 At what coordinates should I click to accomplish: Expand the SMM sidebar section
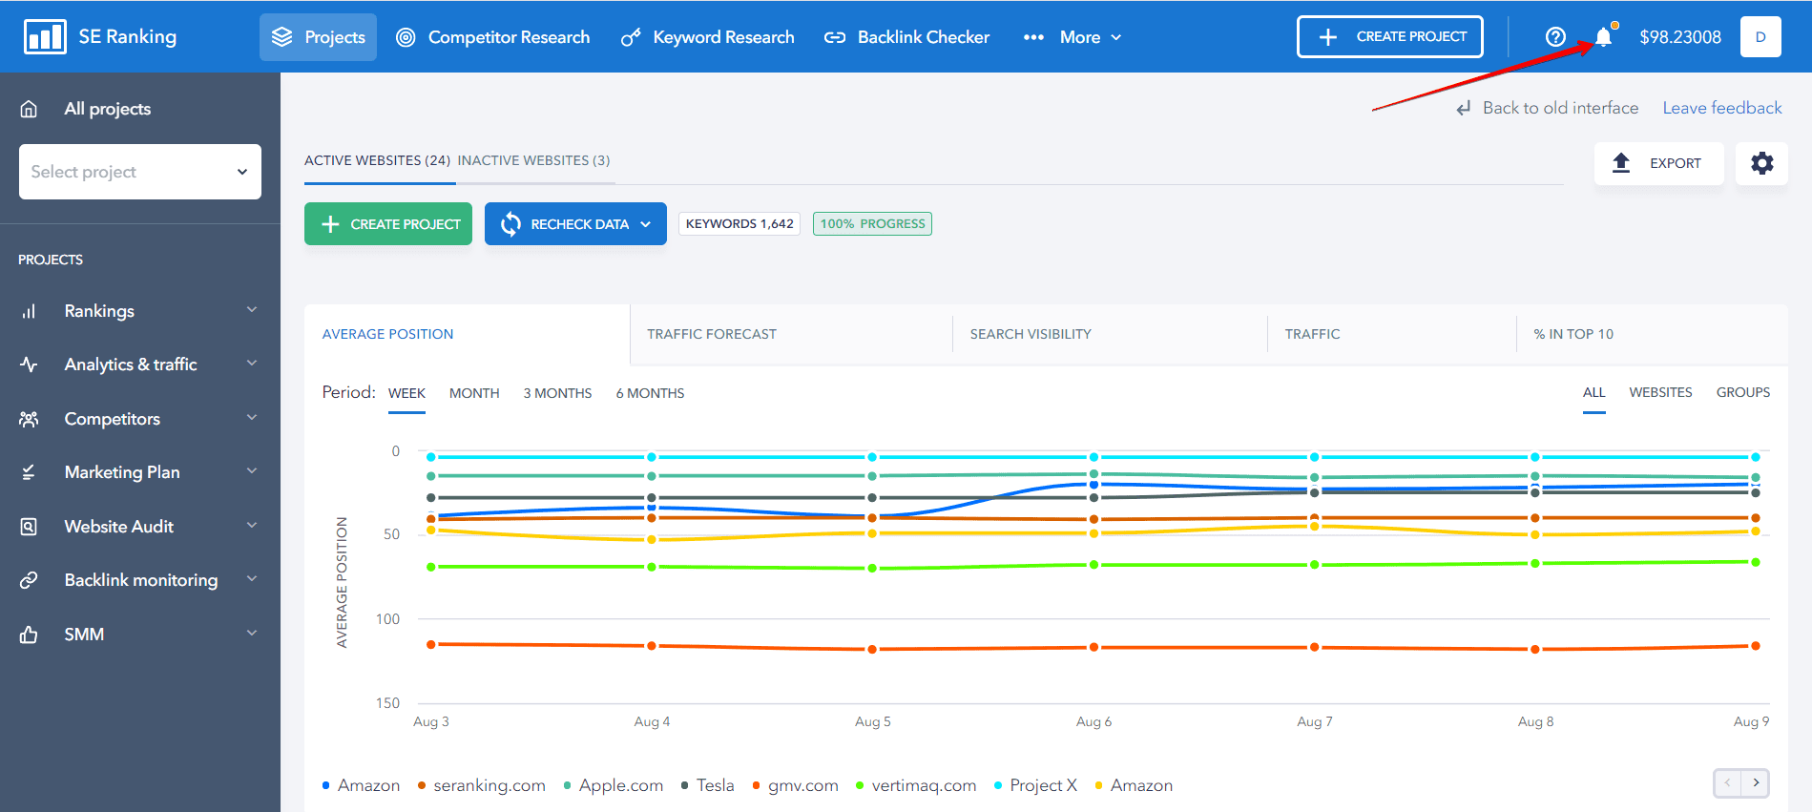(x=252, y=634)
